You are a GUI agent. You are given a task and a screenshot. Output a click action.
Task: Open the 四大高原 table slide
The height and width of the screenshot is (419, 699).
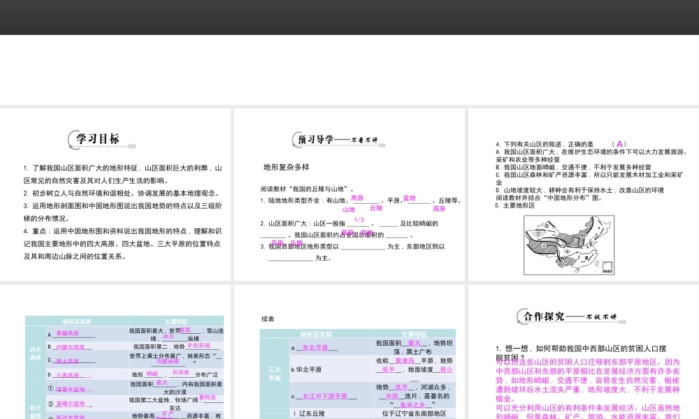115,352
